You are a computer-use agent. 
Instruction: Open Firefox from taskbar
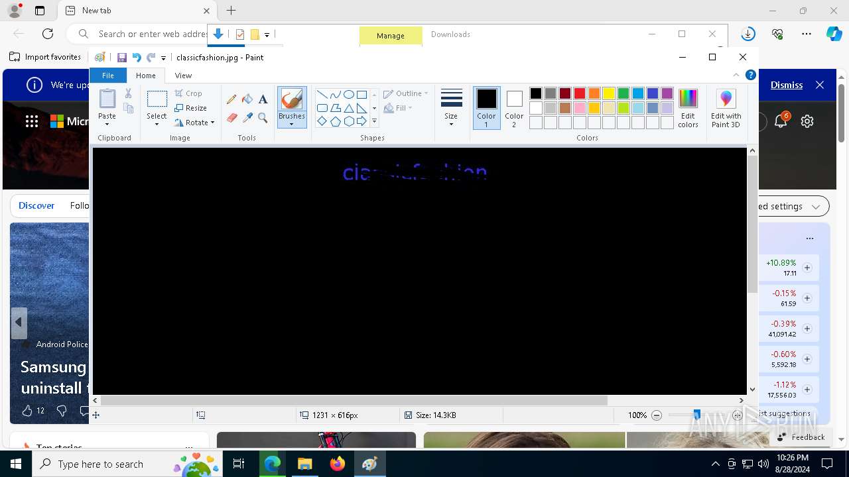[337, 464]
